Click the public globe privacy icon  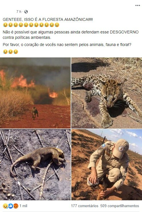point(26,12)
